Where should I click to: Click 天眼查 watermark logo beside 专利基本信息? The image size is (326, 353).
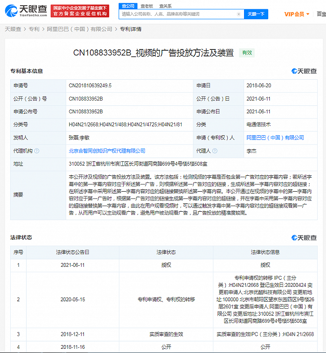coord(304,71)
